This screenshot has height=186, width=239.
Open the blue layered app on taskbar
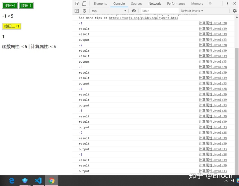pyautogui.click(x=25, y=181)
